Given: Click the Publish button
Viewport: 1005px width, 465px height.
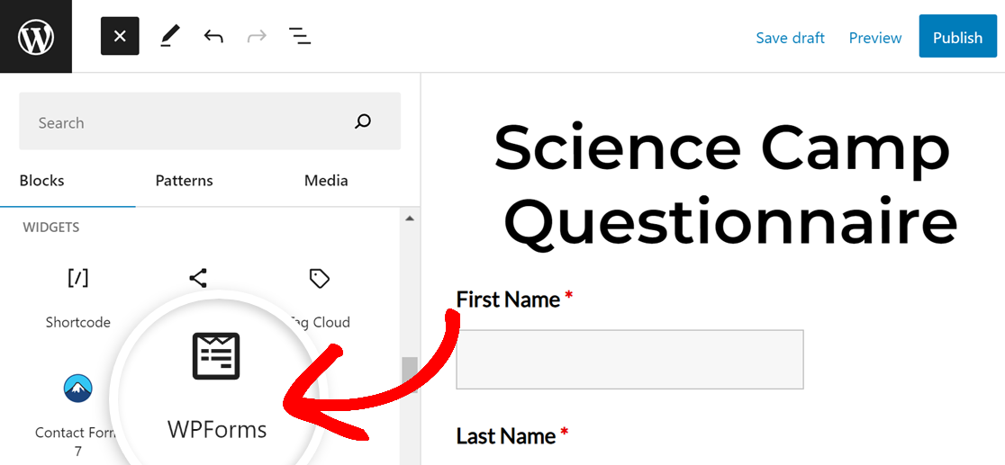Looking at the screenshot, I should click(957, 37).
